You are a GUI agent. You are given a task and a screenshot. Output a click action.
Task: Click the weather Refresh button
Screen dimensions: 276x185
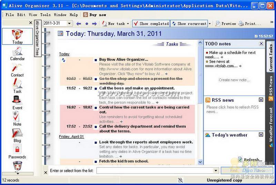pyautogui.click(x=250, y=159)
